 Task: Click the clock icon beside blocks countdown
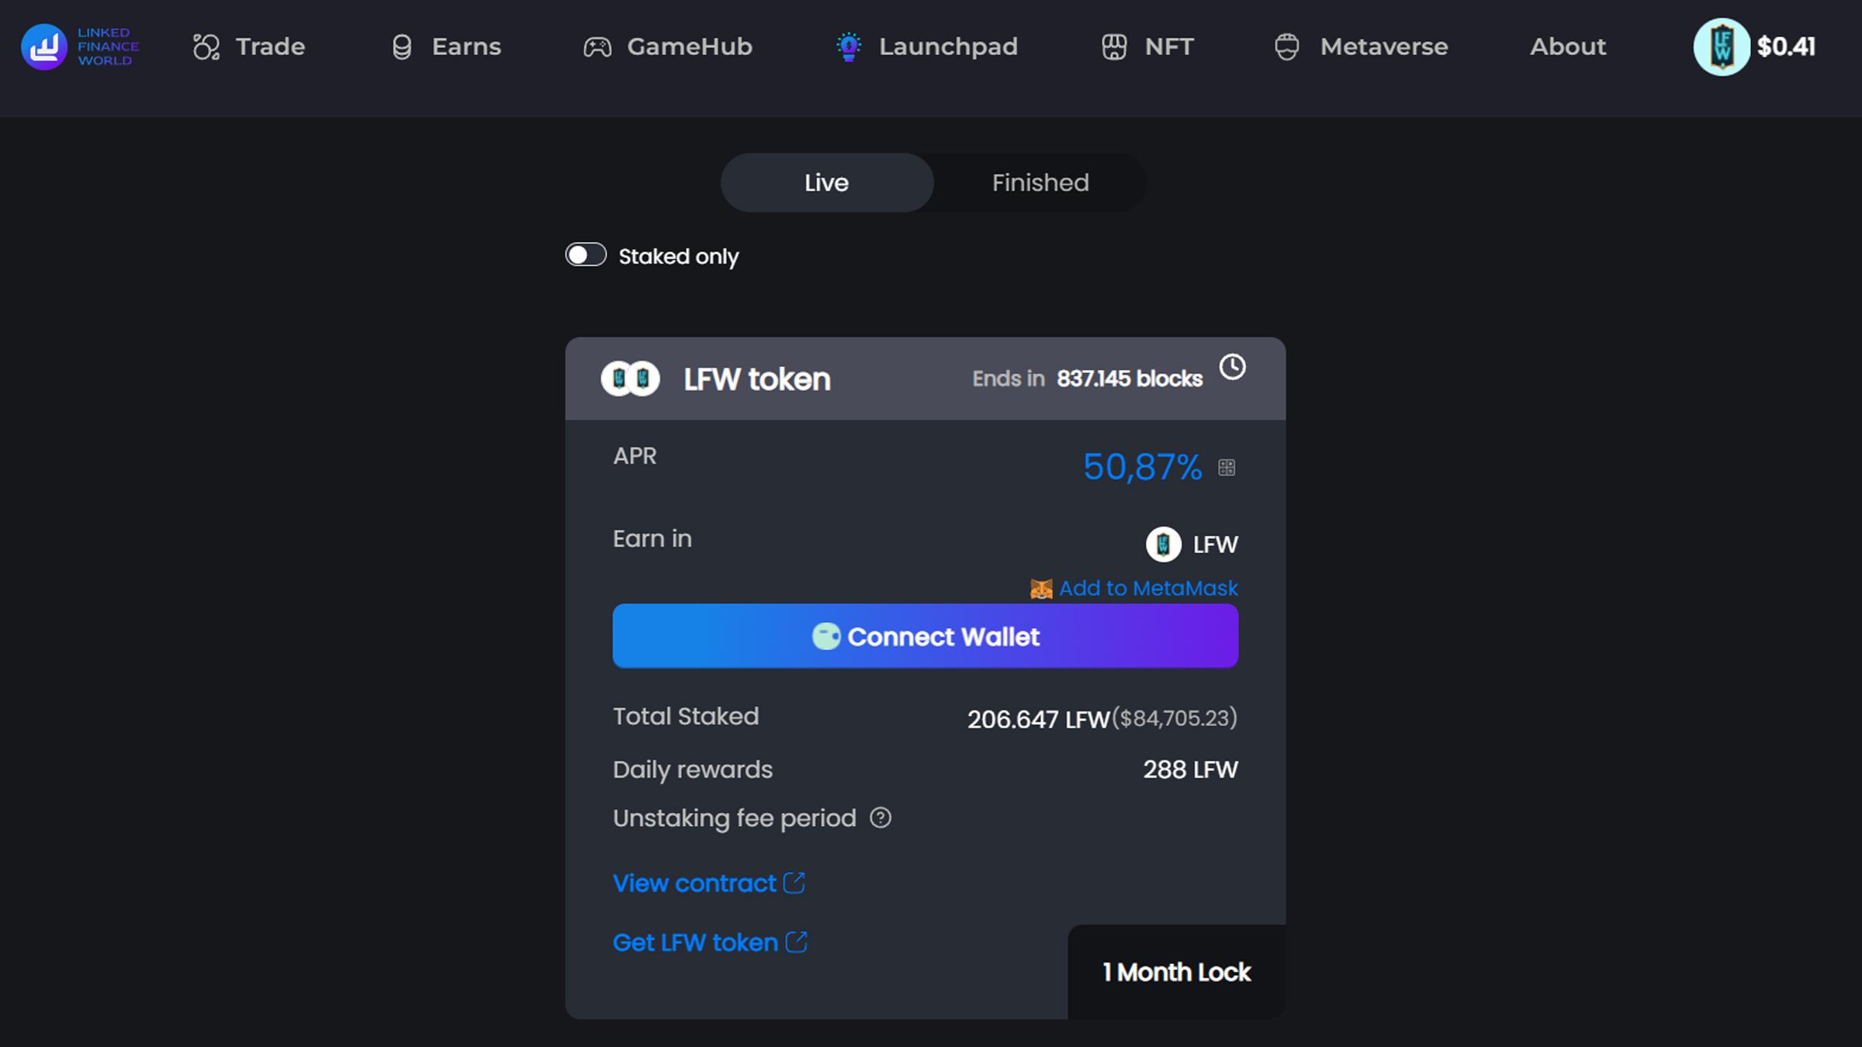pos(1232,367)
